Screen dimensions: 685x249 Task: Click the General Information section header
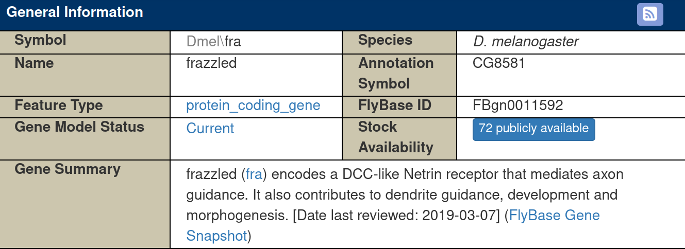[x=75, y=12]
